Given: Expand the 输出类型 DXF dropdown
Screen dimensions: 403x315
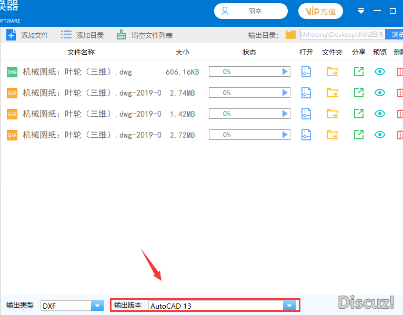Looking at the screenshot, I should pos(97,306).
